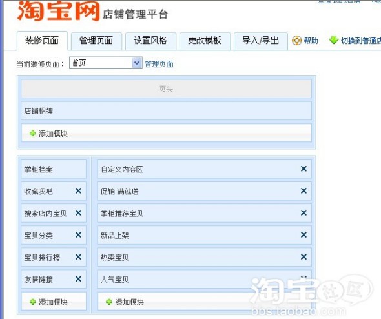Click 添加模块 in the left column
381x319 pixels.
[x=53, y=302]
